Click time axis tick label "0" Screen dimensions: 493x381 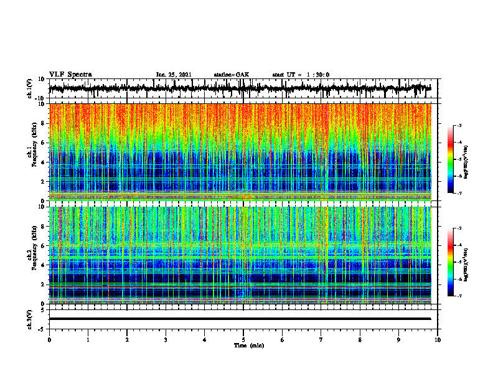coord(49,340)
